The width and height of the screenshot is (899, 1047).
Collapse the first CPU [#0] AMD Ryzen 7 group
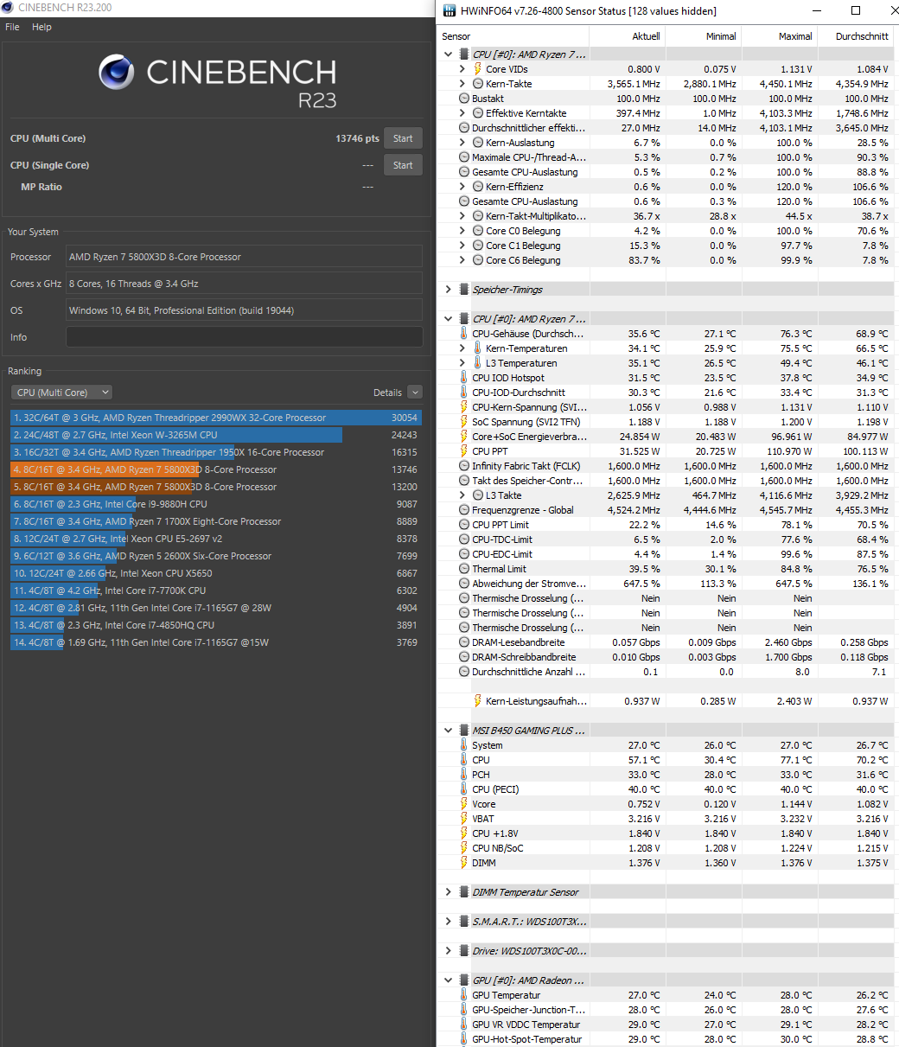[448, 54]
